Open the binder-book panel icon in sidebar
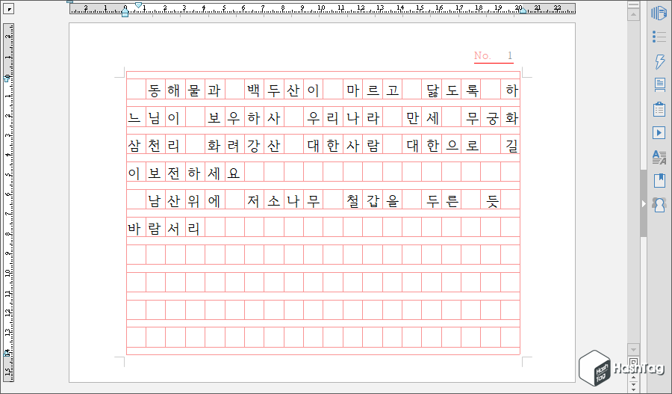 point(659,13)
